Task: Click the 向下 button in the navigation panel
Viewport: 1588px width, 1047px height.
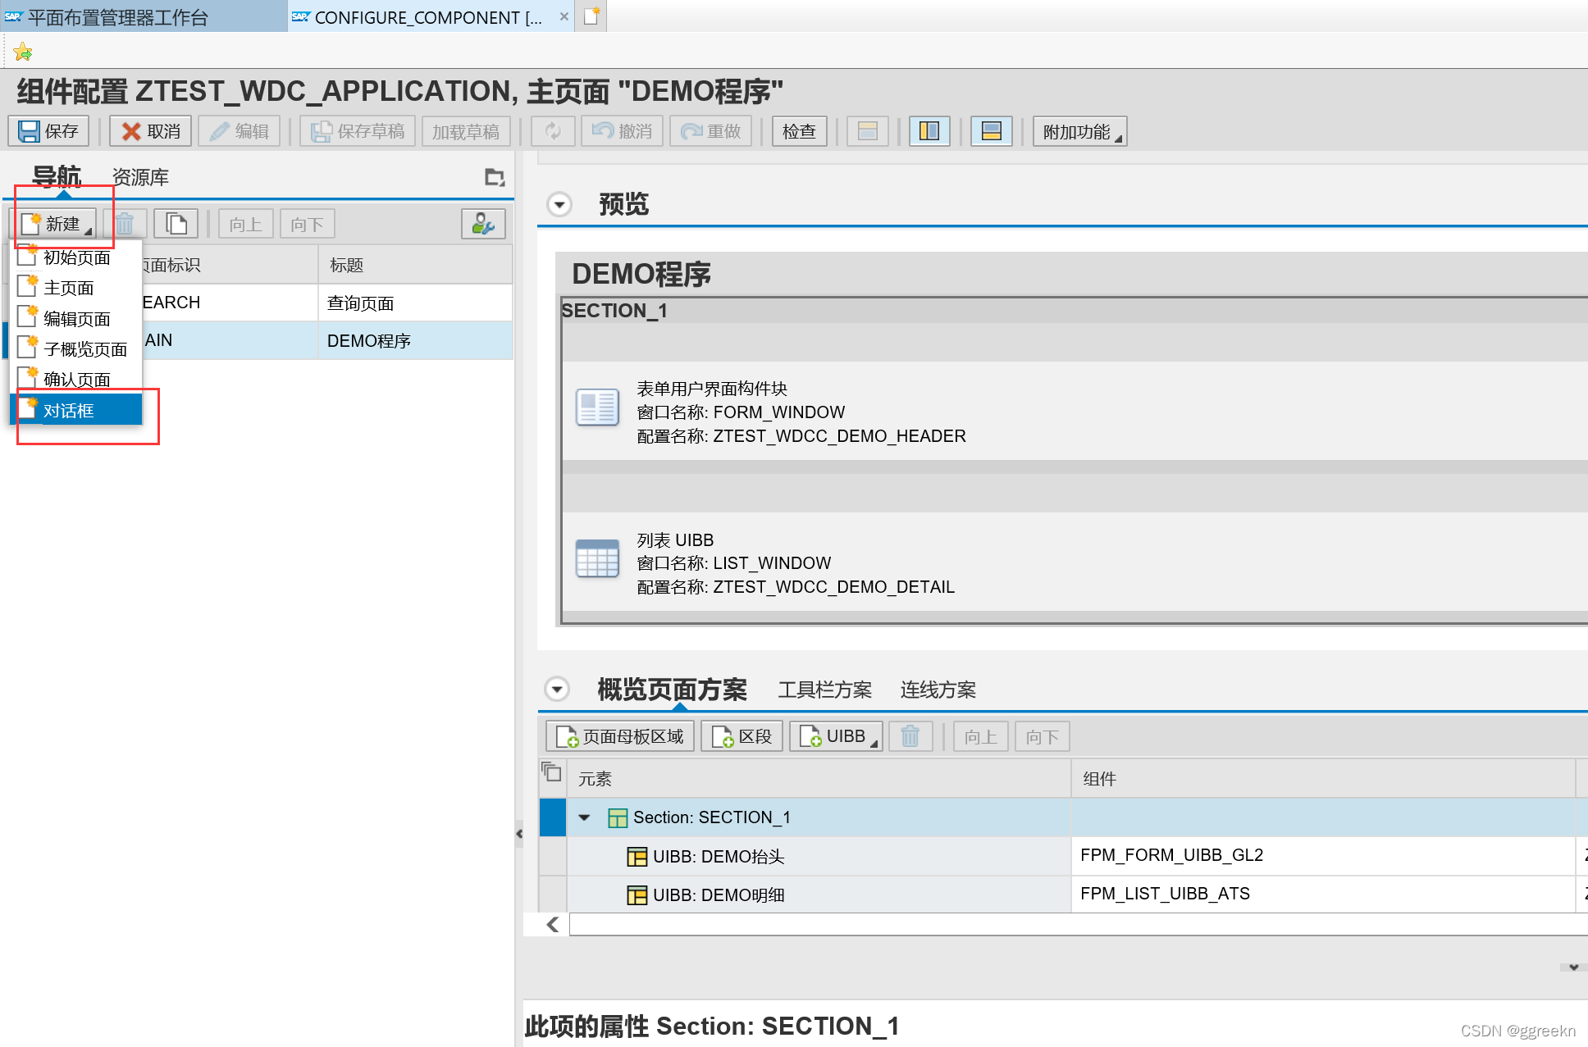Action: (307, 224)
